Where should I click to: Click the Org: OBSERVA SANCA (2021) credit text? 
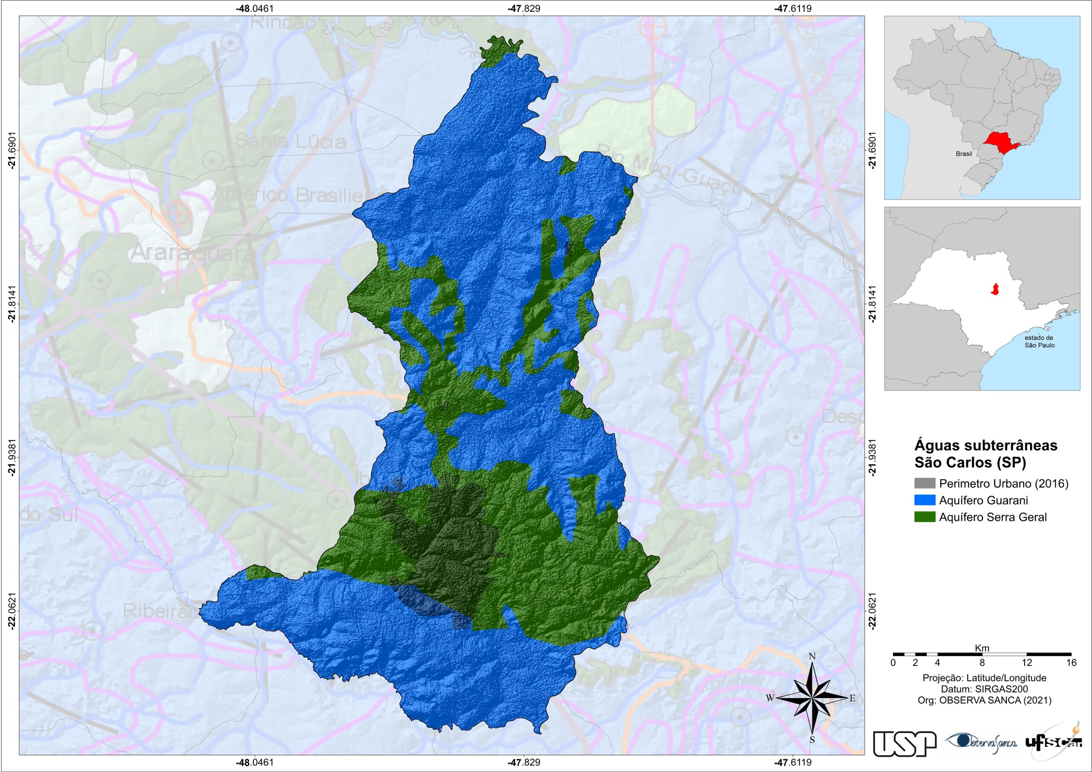(984, 700)
